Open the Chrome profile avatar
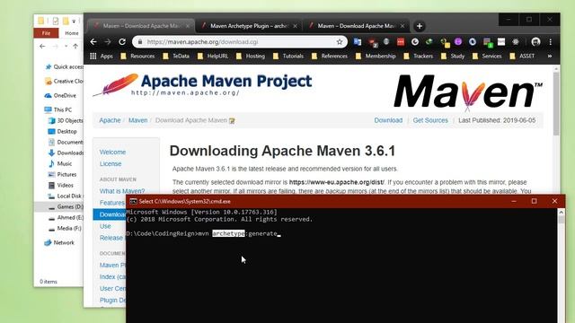Screen dimensions: 575x323 pos(535,42)
